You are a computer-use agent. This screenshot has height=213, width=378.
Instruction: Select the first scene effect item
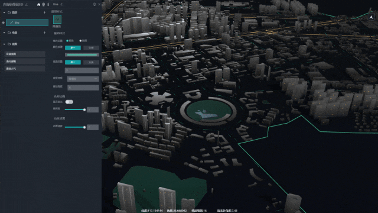[25, 54]
